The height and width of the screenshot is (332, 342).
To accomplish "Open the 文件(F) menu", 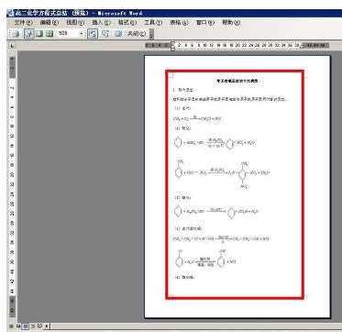I will (x=24, y=23).
